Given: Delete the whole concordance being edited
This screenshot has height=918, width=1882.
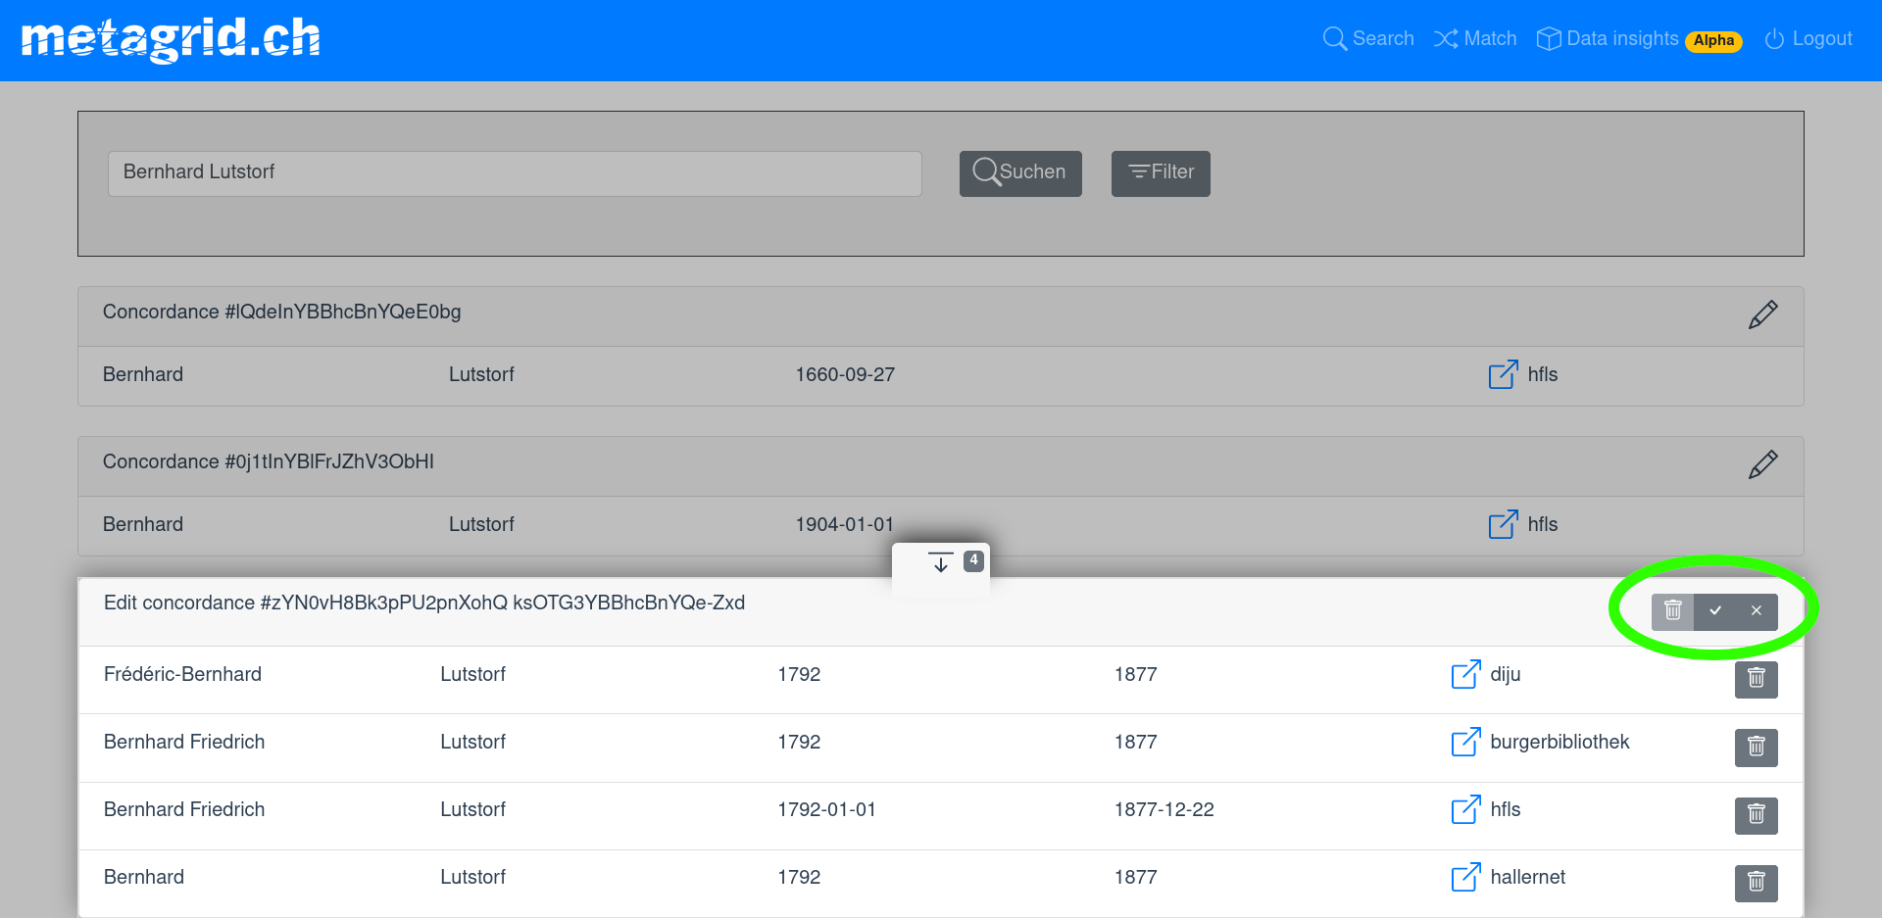Looking at the screenshot, I should [1673, 611].
